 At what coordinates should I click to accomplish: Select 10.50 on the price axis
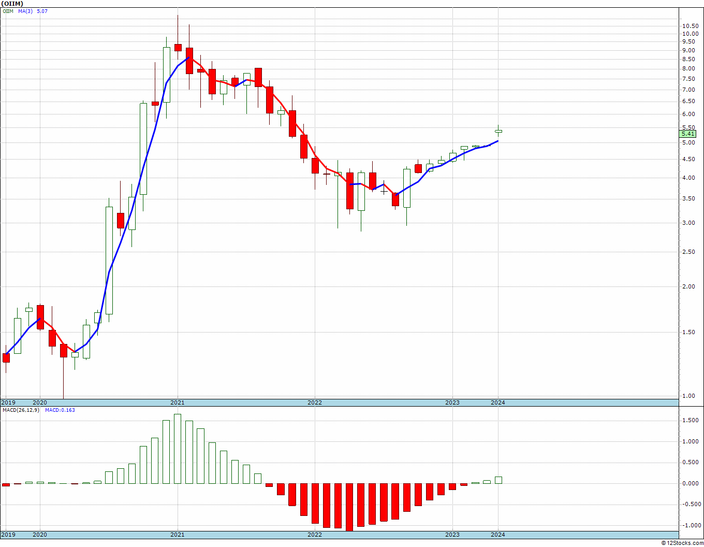click(x=690, y=26)
